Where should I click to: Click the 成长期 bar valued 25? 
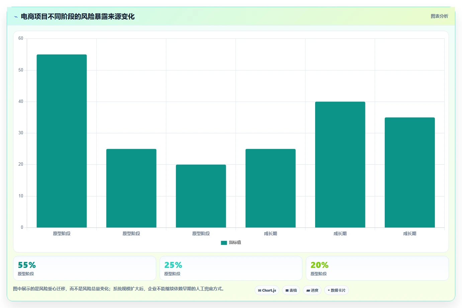270,188
